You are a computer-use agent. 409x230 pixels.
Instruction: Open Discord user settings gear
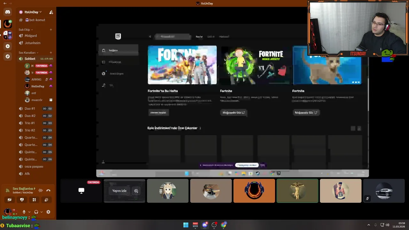(48, 212)
